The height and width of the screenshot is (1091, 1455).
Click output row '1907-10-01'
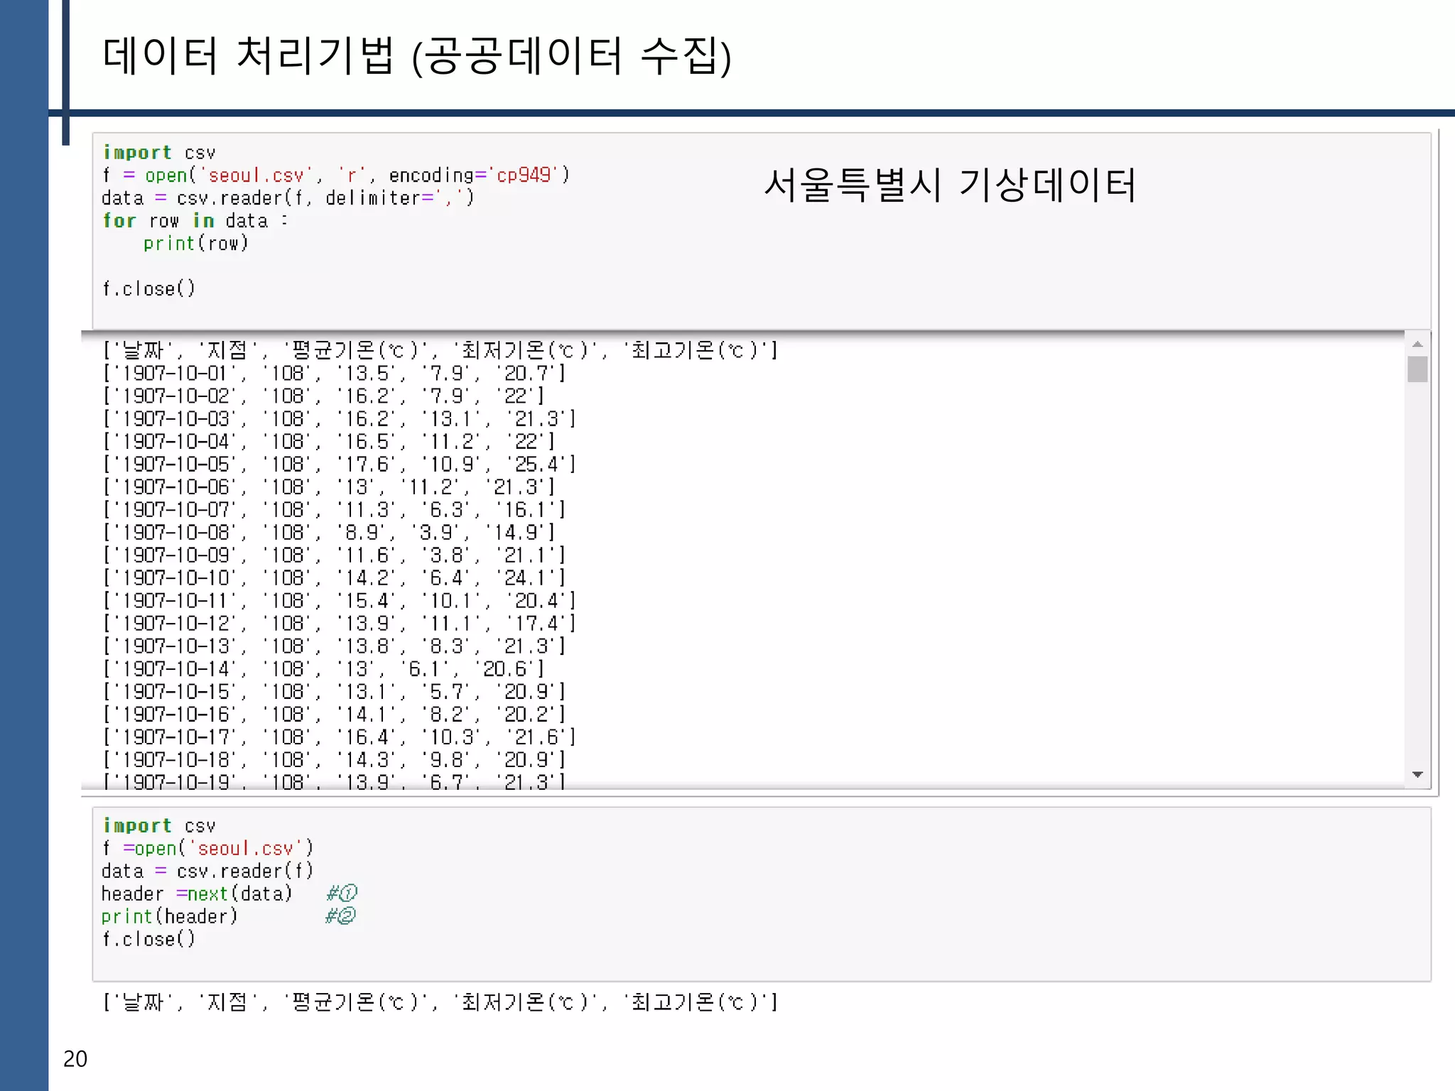coord(334,373)
